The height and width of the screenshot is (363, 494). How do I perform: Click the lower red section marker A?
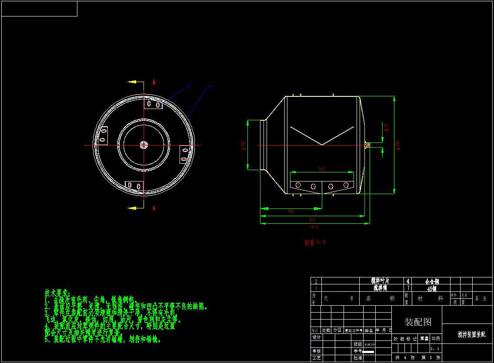tap(154, 208)
